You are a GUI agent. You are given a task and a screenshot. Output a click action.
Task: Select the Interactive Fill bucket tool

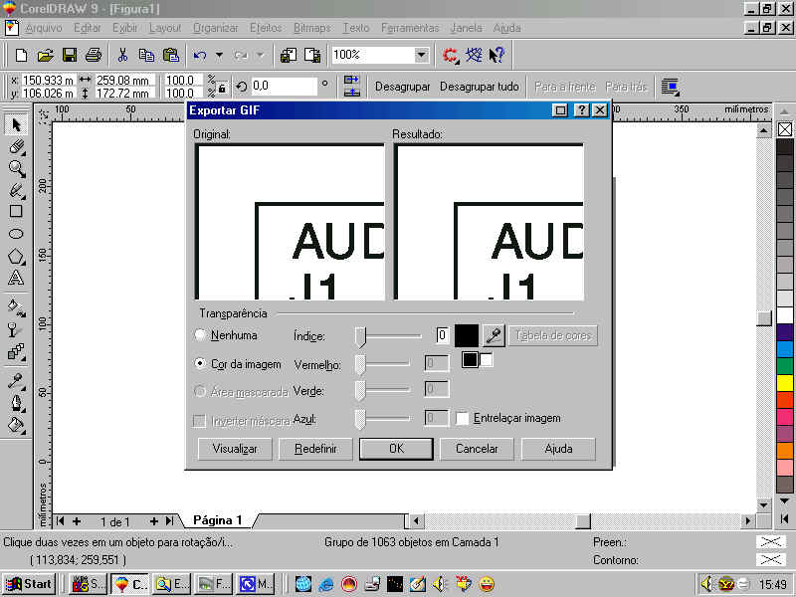pyautogui.click(x=16, y=307)
